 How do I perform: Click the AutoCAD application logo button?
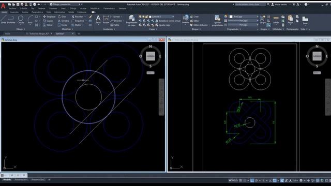pos(3,6)
